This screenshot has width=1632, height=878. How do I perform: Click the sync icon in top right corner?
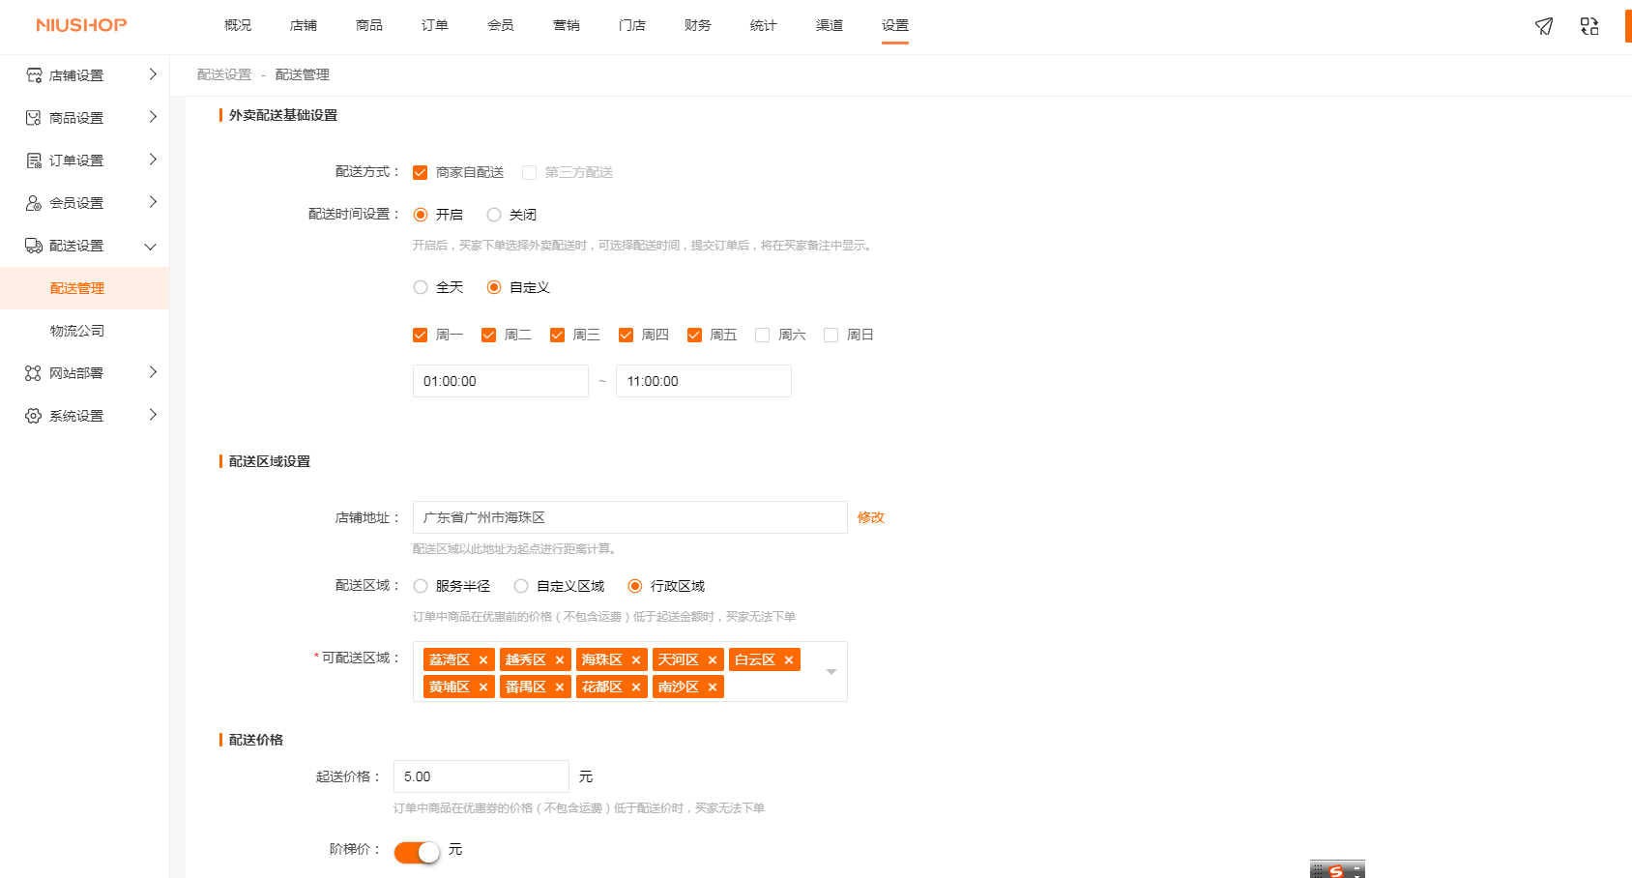pos(1589,26)
